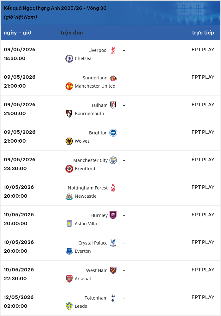This screenshot has width=221, height=316.
Task: Click the Liverpool club crest
Action: click(x=113, y=50)
